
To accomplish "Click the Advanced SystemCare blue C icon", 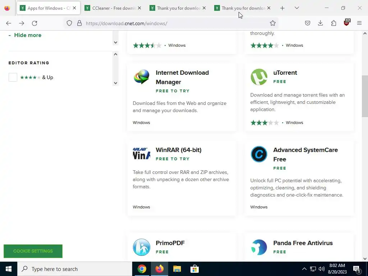I will pos(259,154).
